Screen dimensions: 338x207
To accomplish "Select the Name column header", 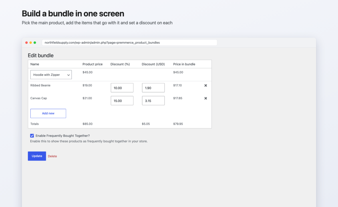I will pos(35,64).
